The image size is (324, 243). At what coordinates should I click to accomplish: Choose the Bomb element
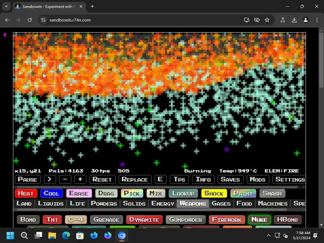point(28,220)
